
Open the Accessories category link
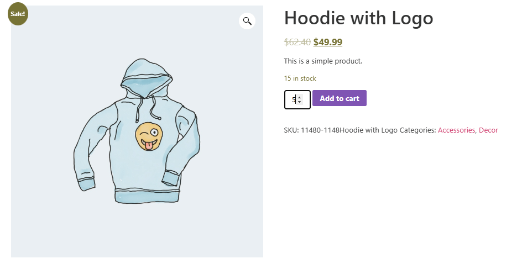(x=456, y=130)
